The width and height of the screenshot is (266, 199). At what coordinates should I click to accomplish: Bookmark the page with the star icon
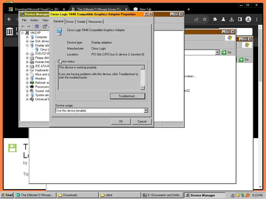pos(205,19)
